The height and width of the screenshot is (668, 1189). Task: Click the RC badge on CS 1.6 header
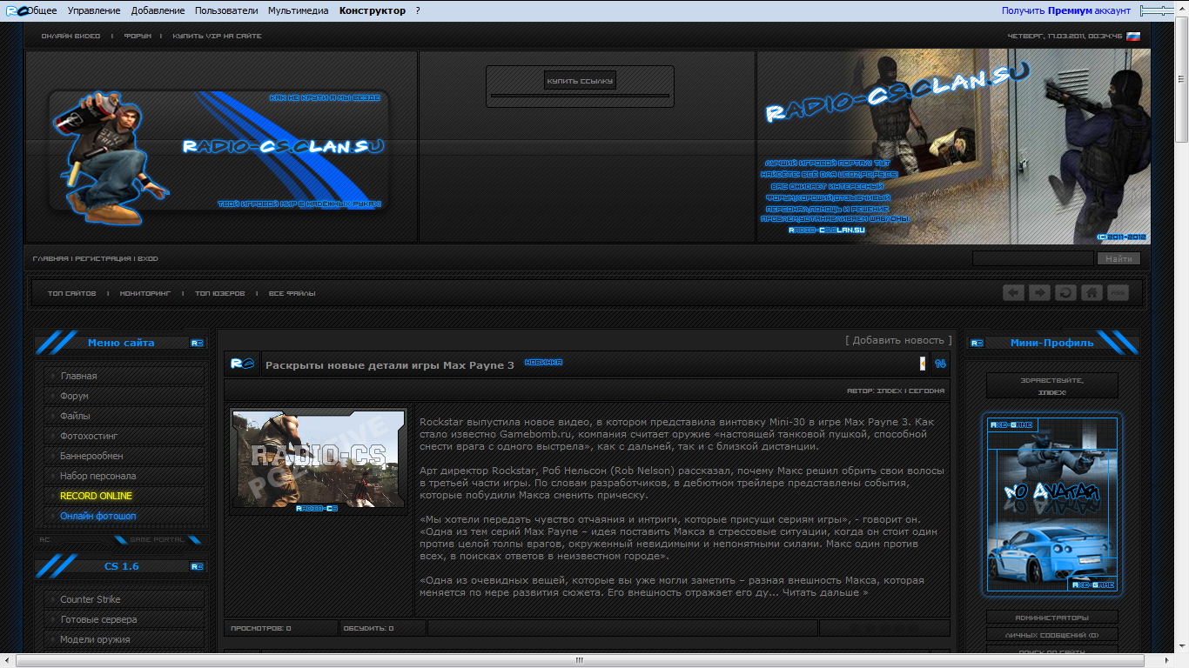click(x=197, y=567)
